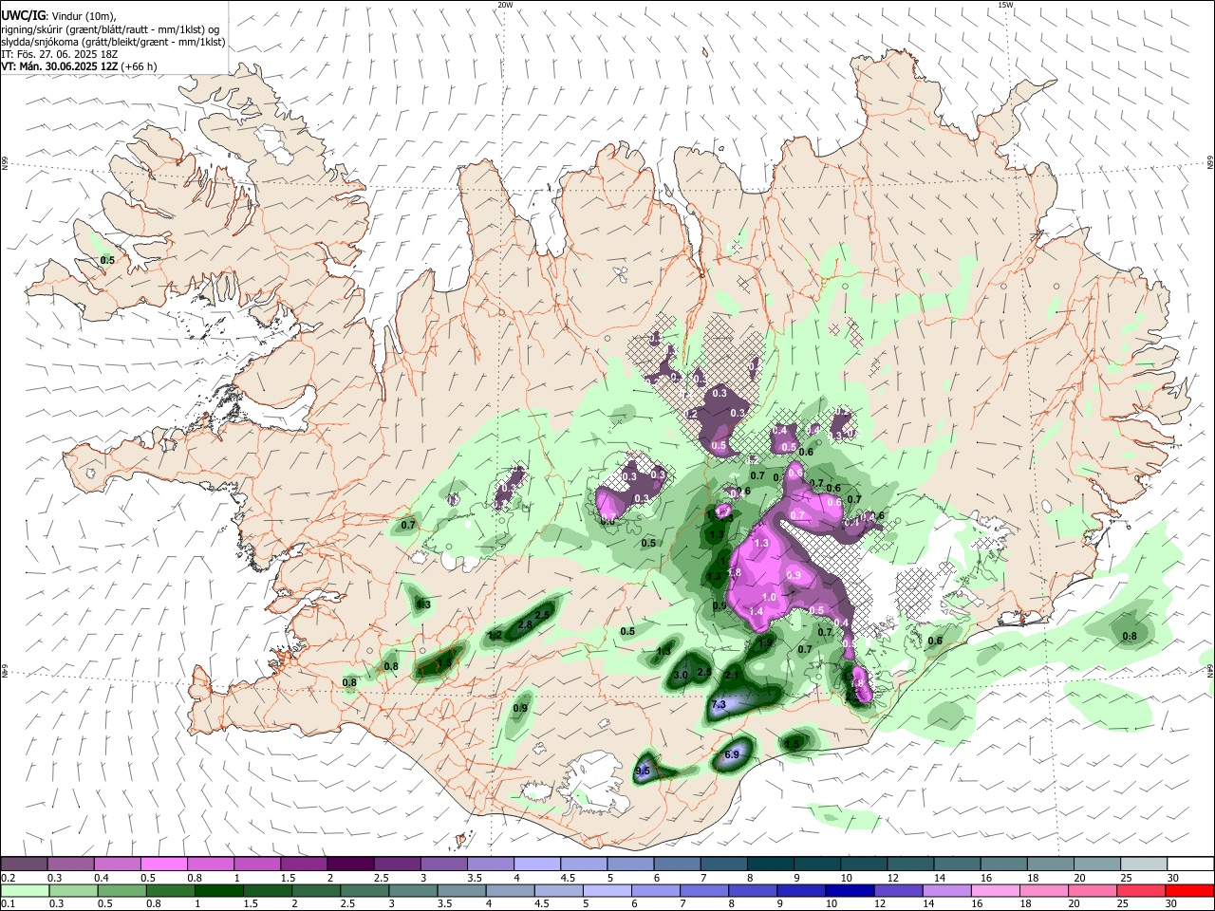Pick the rain legend swatch between 0.5 and 0.8

pyautogui.click(x=121, y=890)
